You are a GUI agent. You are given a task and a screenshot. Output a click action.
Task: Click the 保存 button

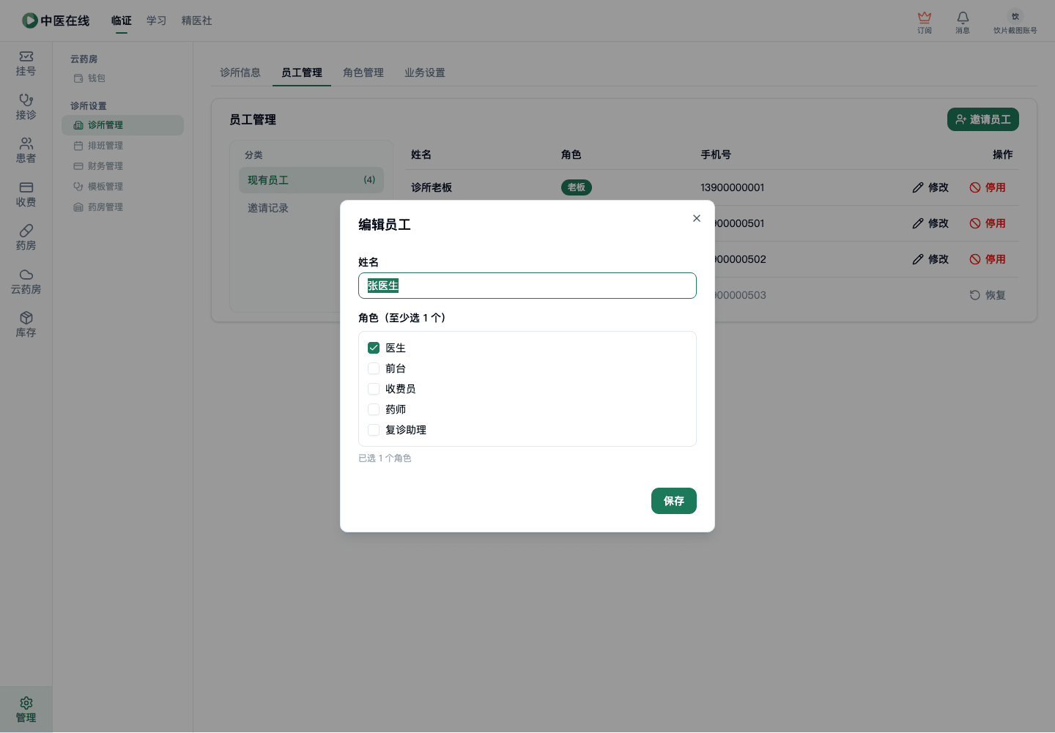[x=674, y=501]
